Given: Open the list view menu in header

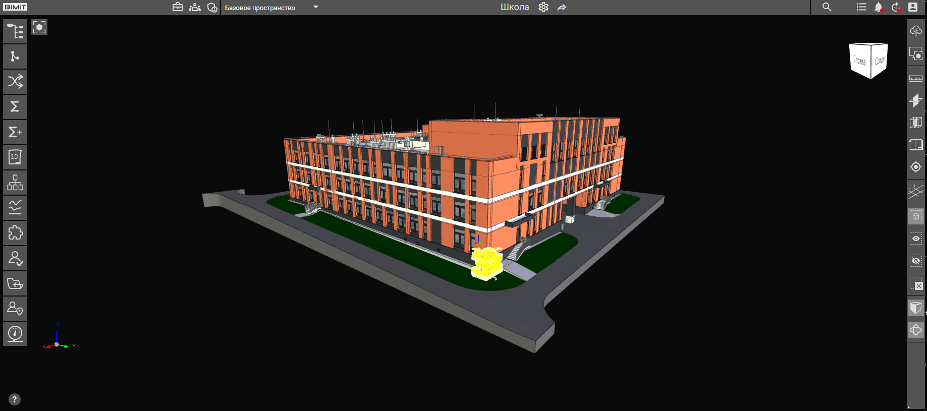Looking at the screenshot, I should [x=861, y=7].
